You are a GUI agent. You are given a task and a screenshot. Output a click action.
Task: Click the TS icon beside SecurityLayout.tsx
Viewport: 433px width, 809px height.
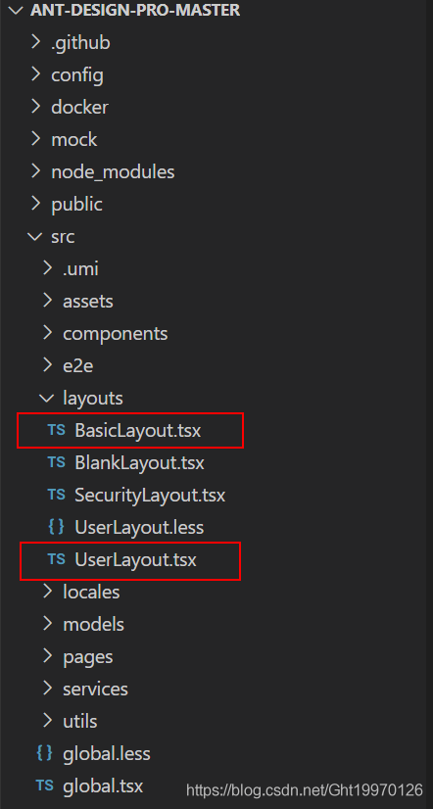(x=56, y=495)
